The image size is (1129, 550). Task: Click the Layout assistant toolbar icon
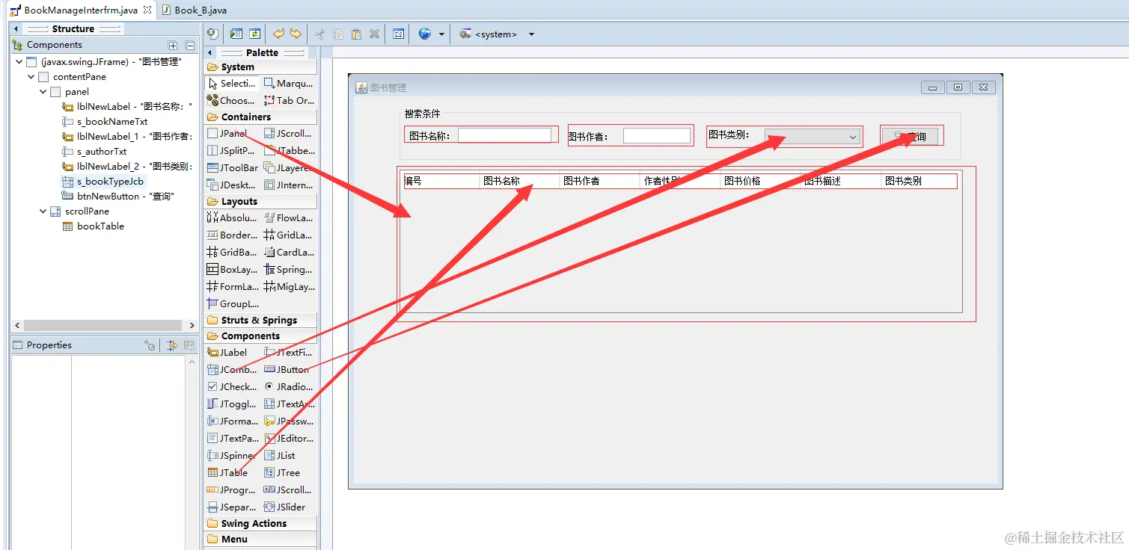pos(398,34)
